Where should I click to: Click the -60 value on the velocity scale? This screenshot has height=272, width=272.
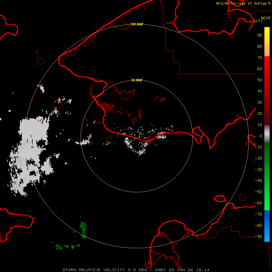tap(258, 203)
